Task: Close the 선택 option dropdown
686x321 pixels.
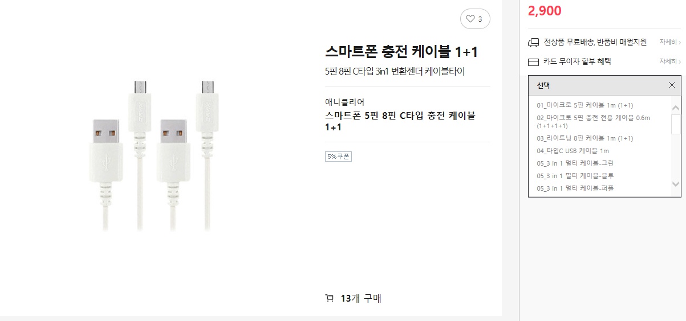Action: click(x=672, y=85)
